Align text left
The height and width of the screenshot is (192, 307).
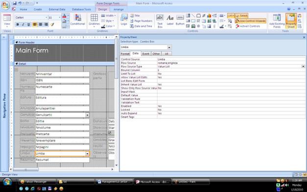click(x=35, y=24)
